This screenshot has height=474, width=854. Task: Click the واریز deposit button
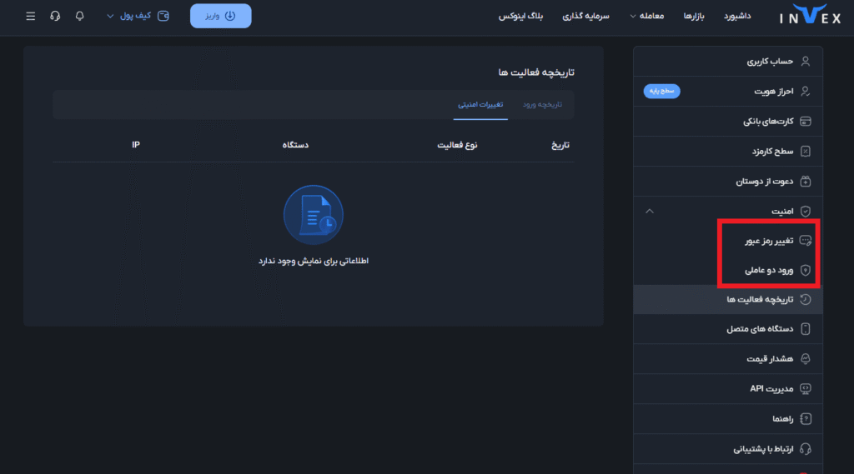pos(220,16)
